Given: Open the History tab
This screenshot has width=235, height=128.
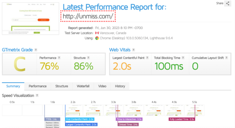Looking at the screenshot, I should (120, 86).
